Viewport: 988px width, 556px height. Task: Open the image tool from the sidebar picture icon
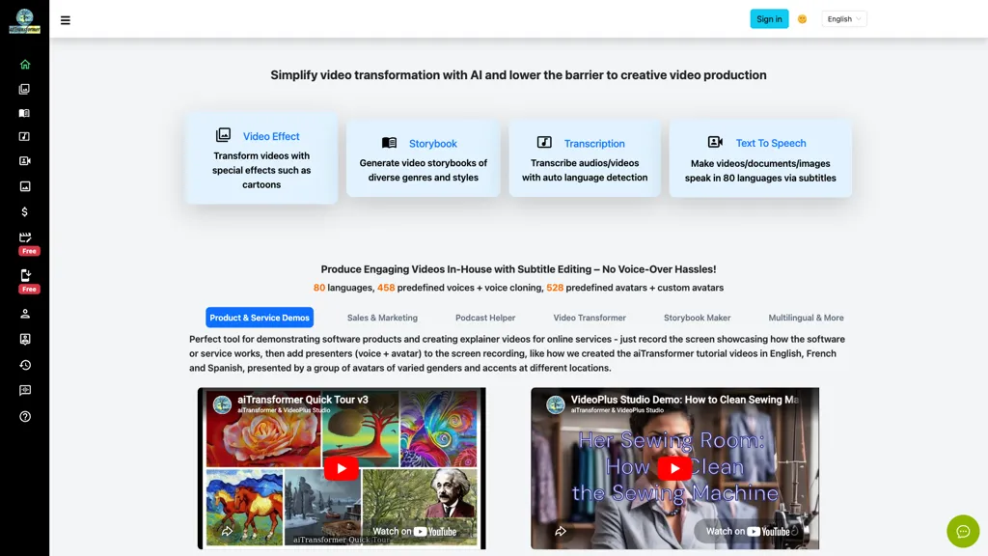click(x=24, y=186)
